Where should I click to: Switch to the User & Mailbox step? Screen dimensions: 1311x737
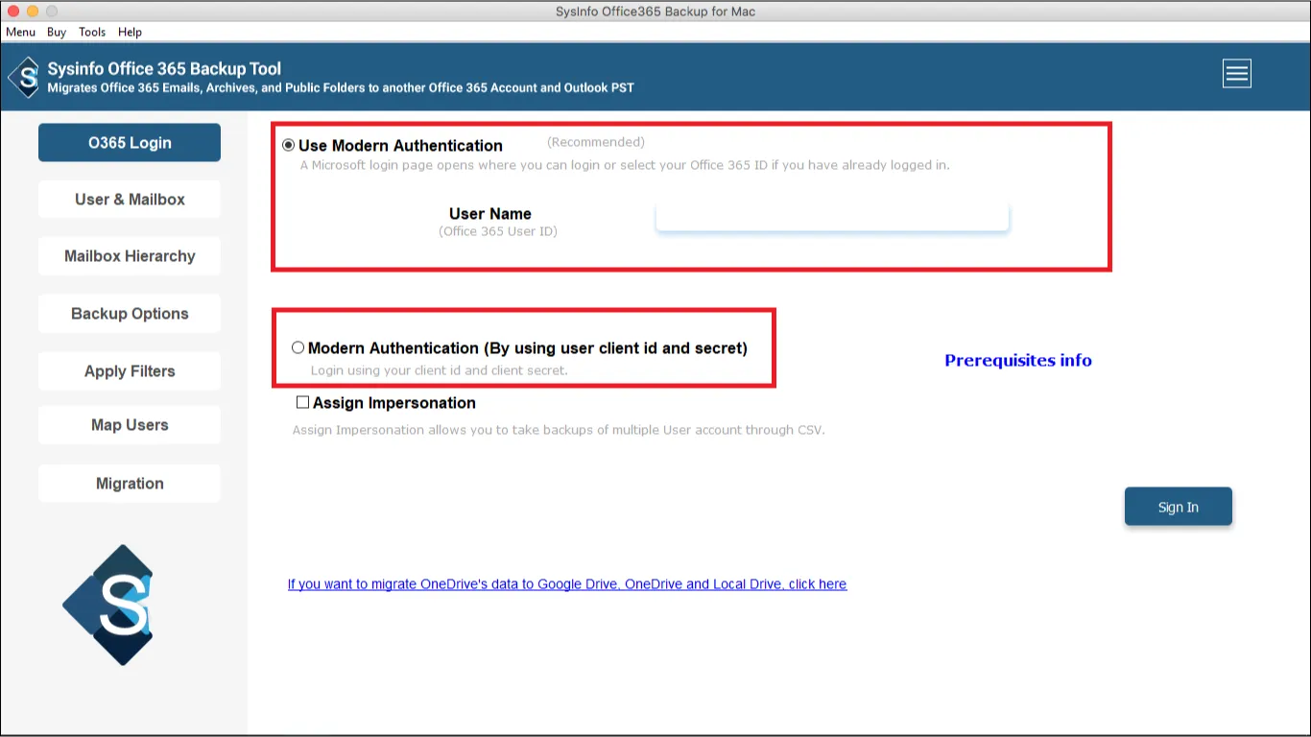point(130,200)
